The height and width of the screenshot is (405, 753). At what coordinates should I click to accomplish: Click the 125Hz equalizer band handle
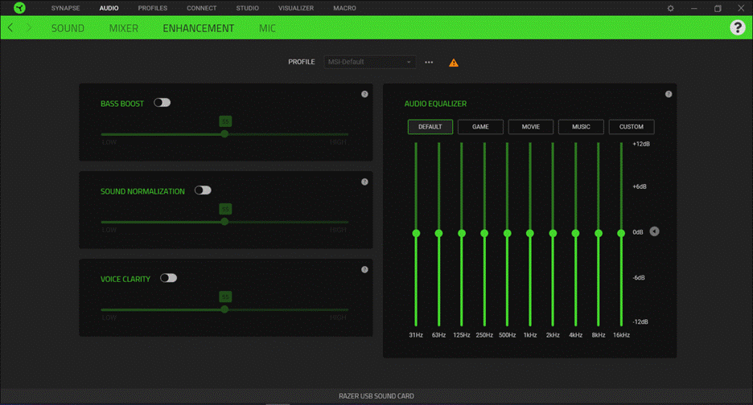pyautogui.click(x=462, y=233)
